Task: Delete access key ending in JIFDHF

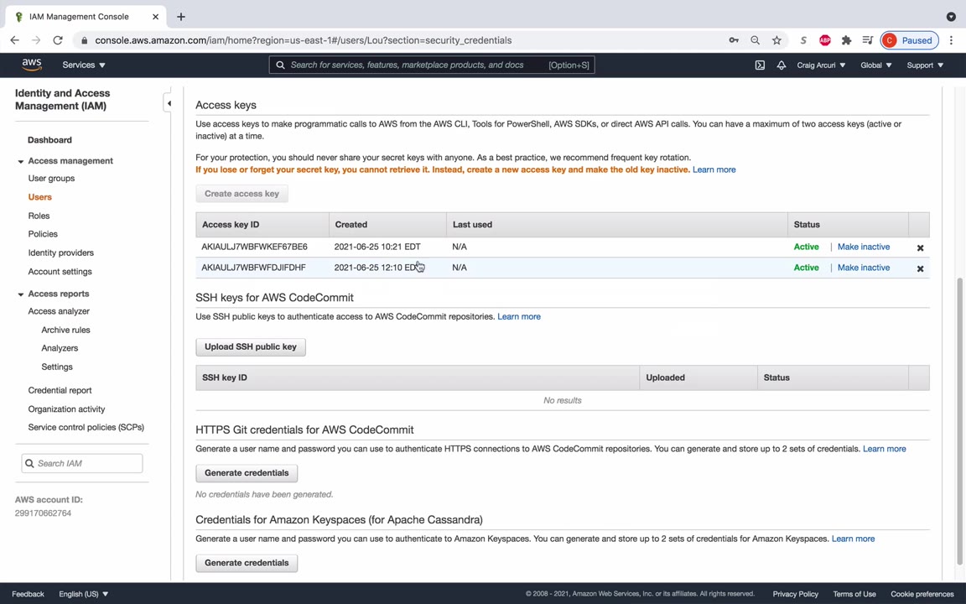Action: click(920, 268)
